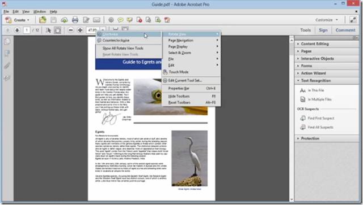Click the red combine files toolbar icon
The image size is (363, 205).
(x=167, y=20)
